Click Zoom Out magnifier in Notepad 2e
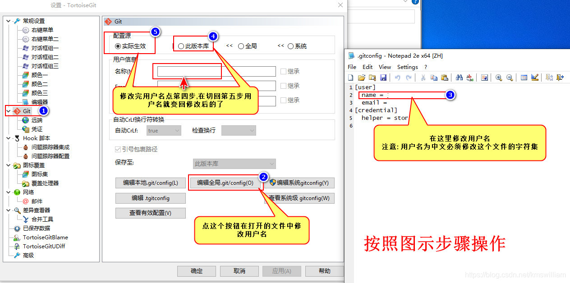Screen dimensions: 570x283 [x=510, y=78]
